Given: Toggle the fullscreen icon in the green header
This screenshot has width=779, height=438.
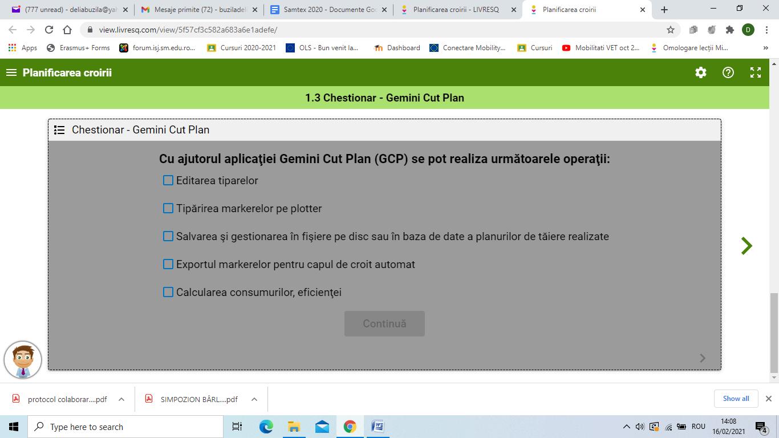Looking at the screenshot, I should [x=756, y=72].
